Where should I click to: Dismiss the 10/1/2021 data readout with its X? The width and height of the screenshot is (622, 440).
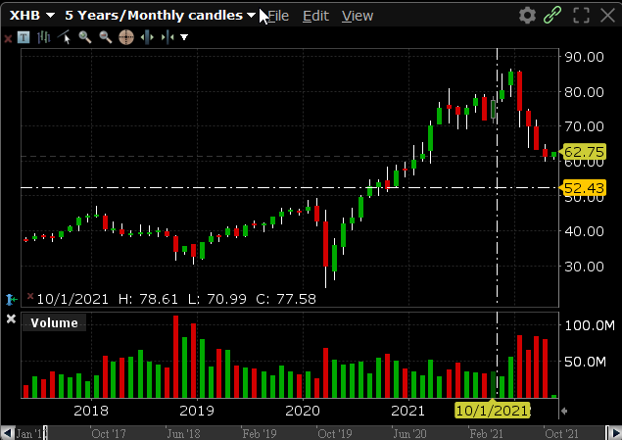point(30,296)
